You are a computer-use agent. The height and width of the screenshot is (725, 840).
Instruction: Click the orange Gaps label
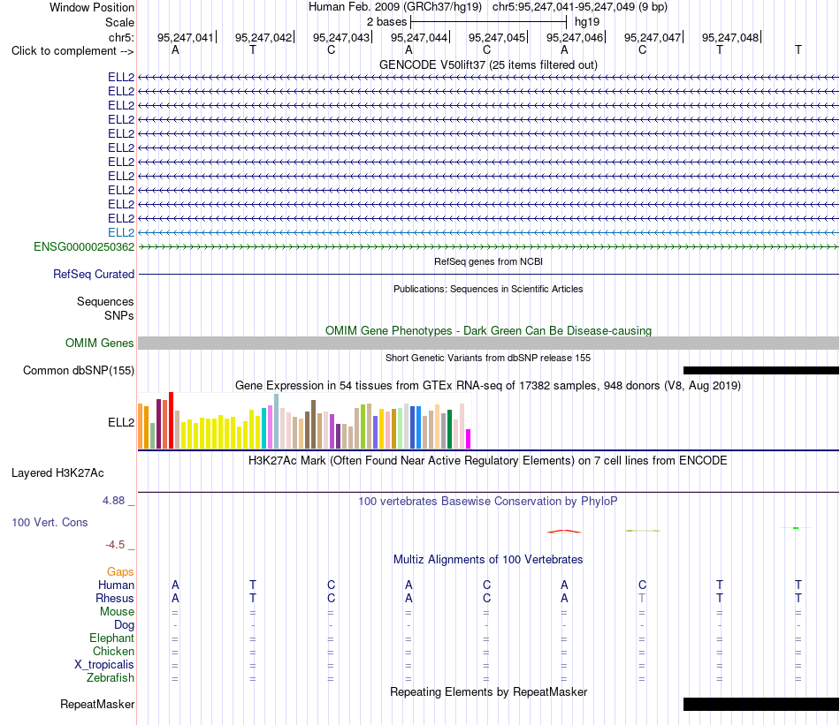(120, 572)
